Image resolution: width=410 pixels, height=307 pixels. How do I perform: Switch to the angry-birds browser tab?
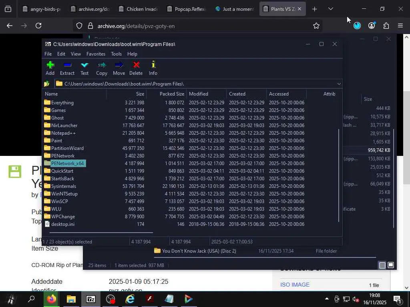pyautogui.click(x=42, y=9)
